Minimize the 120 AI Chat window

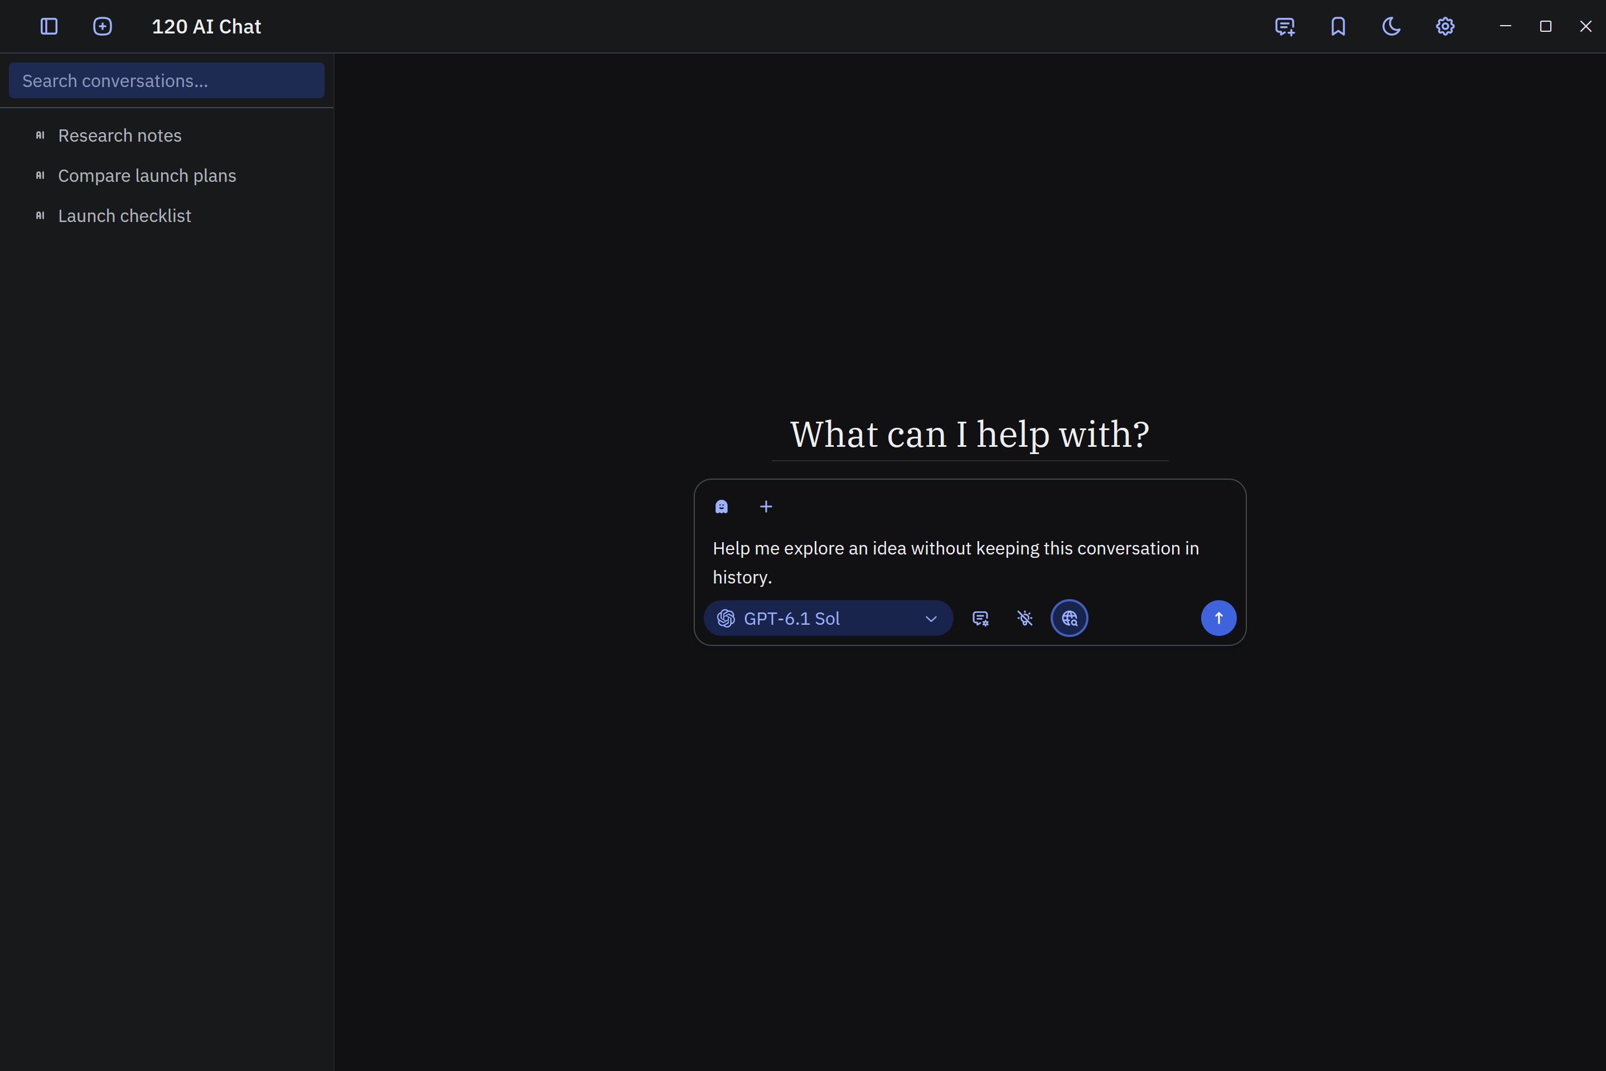(x=1506, y=27)
